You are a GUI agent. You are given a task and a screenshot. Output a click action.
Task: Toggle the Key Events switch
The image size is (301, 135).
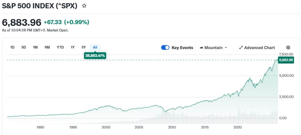[165, 47]
